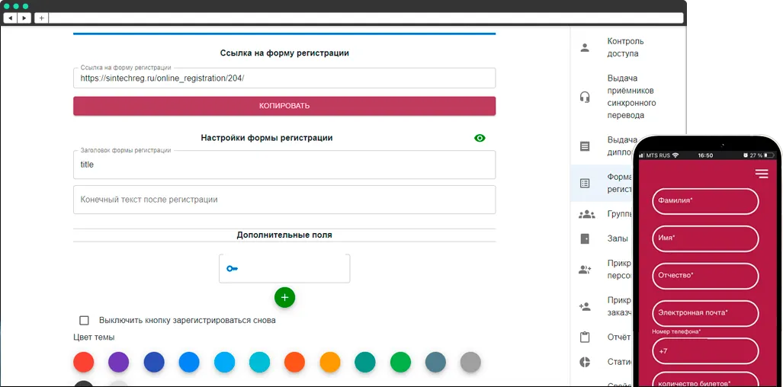Click the blue key icon field
Image resolution: width=783 pixels, height=387 pixels.
[284, 268]
